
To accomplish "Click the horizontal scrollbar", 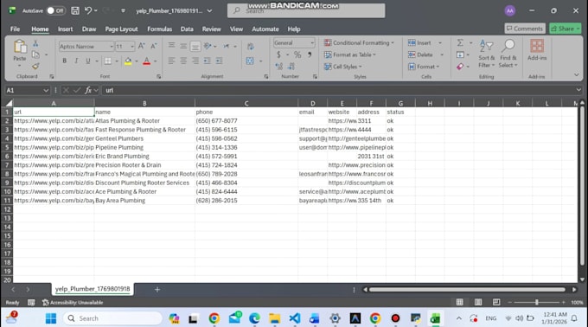I will point(467,290).
